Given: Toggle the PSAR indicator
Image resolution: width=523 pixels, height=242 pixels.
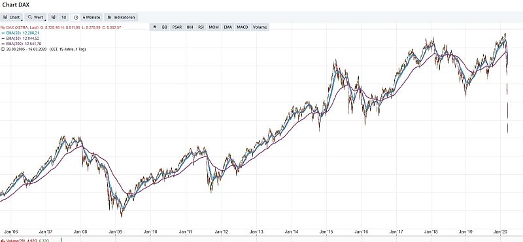Looking at the screenshot, I should coord(177,27).
